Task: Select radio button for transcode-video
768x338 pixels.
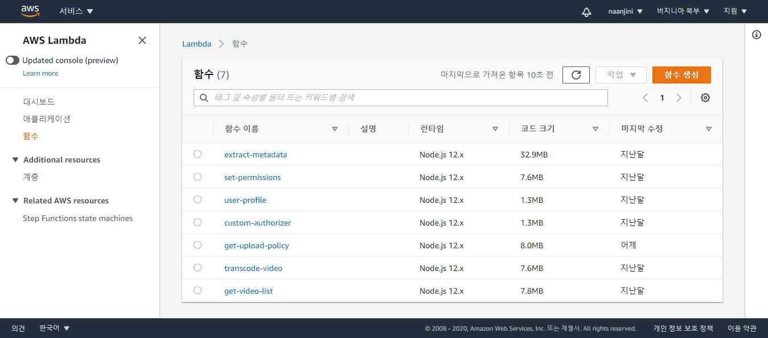Action: 198,268
